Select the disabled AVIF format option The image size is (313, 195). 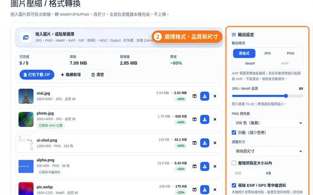(285, 63)
